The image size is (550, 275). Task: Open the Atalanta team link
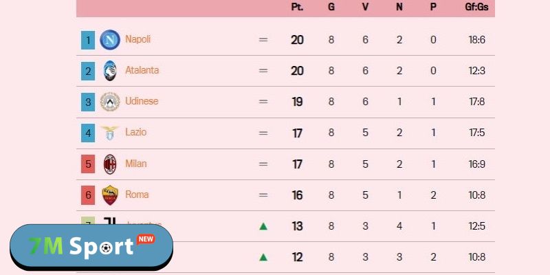tap(142, 70)
